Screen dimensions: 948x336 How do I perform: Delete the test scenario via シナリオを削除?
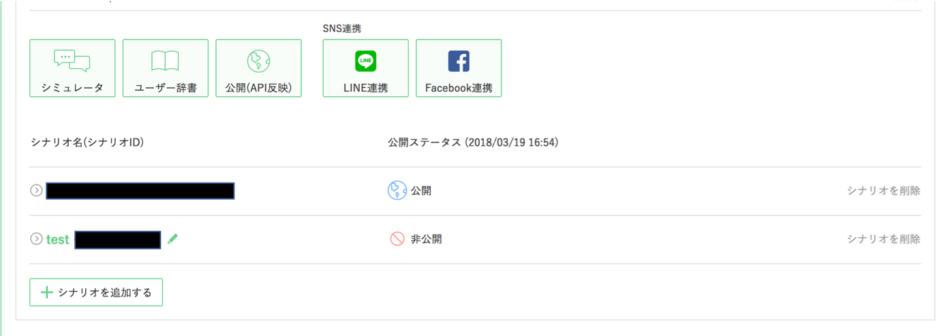click(883, 239)
